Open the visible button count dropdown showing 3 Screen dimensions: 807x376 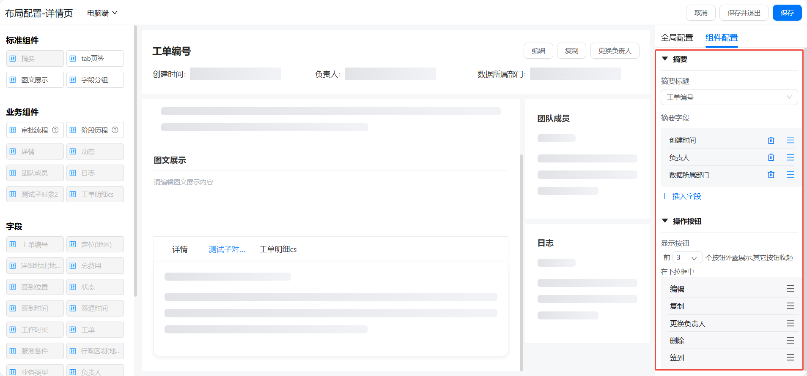[x=687, y=257]
